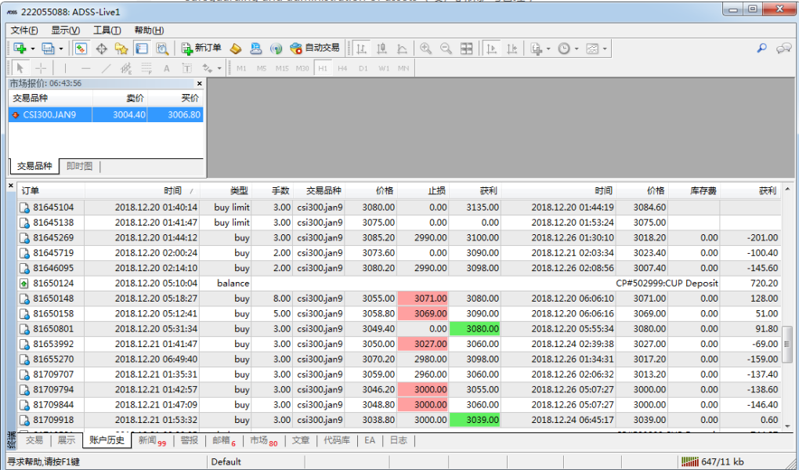Click the zoom in magnifier icon

click(425, 49)
